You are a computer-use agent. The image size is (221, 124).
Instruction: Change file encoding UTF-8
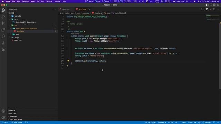pos(171,123)
